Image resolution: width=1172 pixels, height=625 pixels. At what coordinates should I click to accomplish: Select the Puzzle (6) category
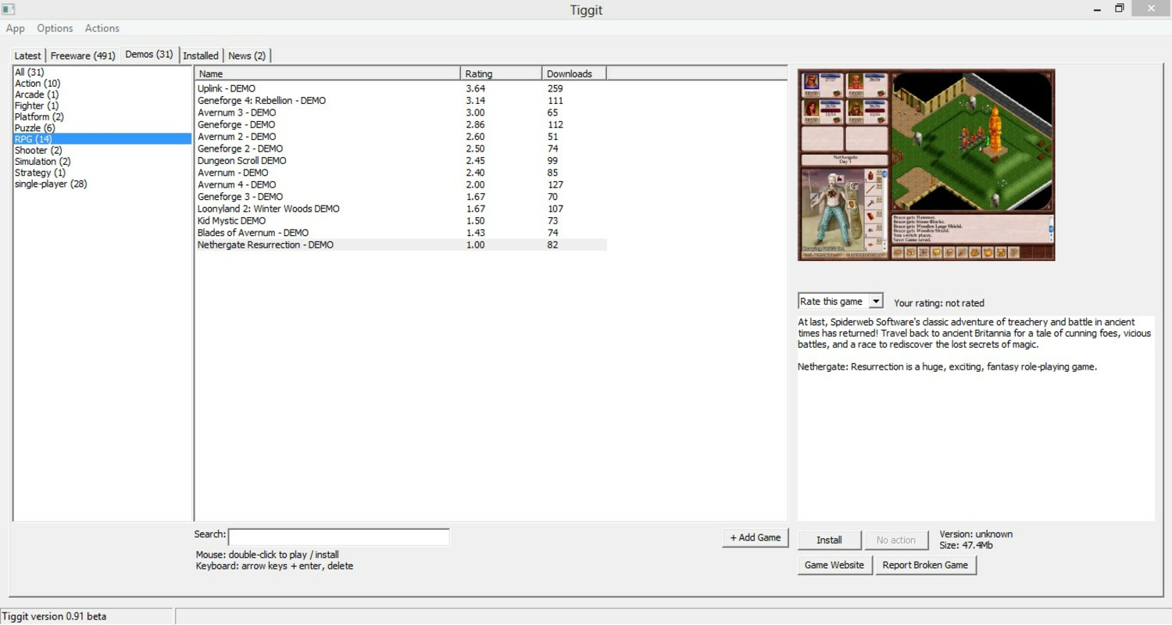coord(102,127)
